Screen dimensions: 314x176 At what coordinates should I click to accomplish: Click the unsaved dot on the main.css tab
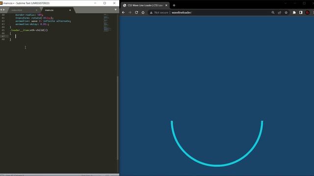point(70,10)
